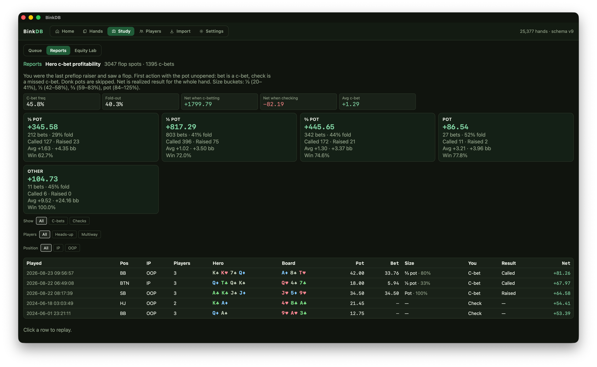Replay hand played 2026-08-23 09:56:57
This screenshot has width=597, height=367.
[x=298, y=273]
